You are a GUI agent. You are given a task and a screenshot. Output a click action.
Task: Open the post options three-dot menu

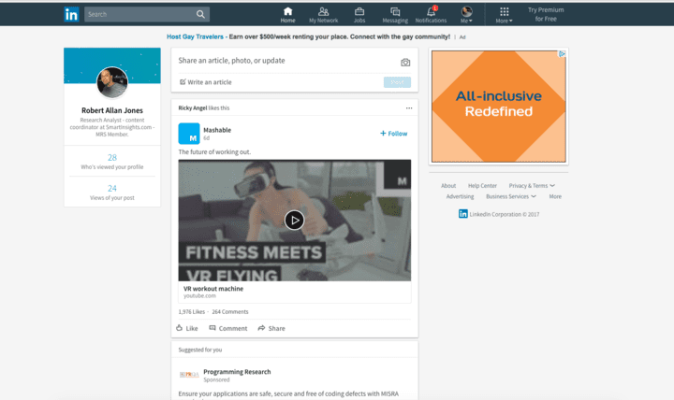pos(409,108)
